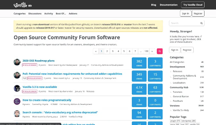Click 15 comments box of Poll post
The height and width of the screenshot is (125, 216).
[155, 76]
